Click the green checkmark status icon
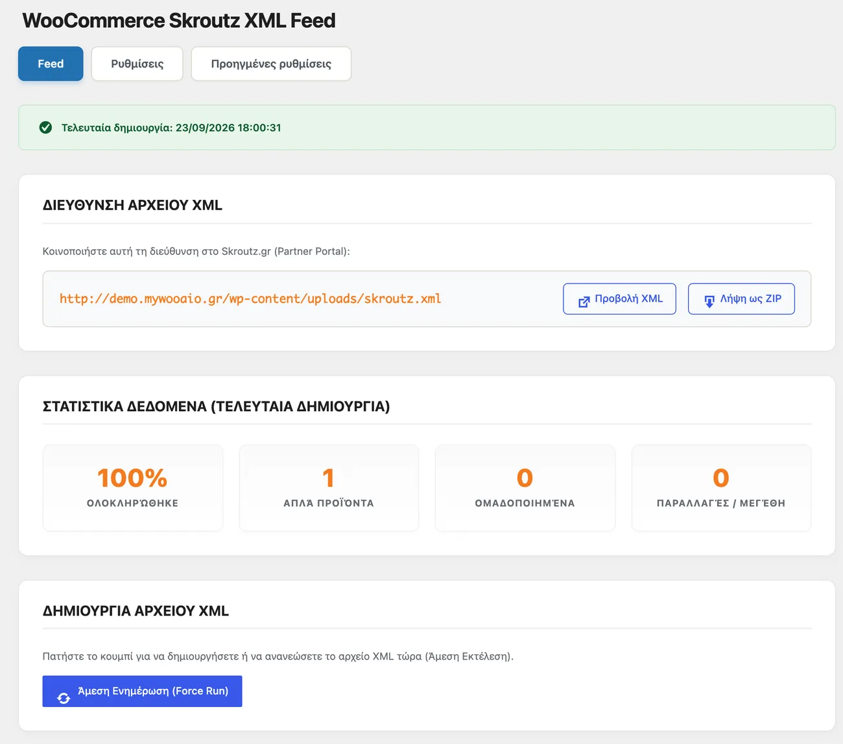The height and width of the screenshot is (744, 843). [45, 128]
